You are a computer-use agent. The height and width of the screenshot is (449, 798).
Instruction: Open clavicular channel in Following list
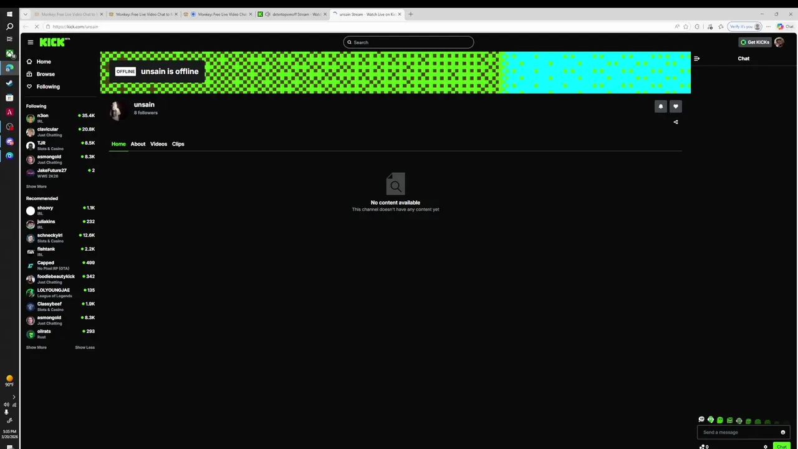coord(60,132)
